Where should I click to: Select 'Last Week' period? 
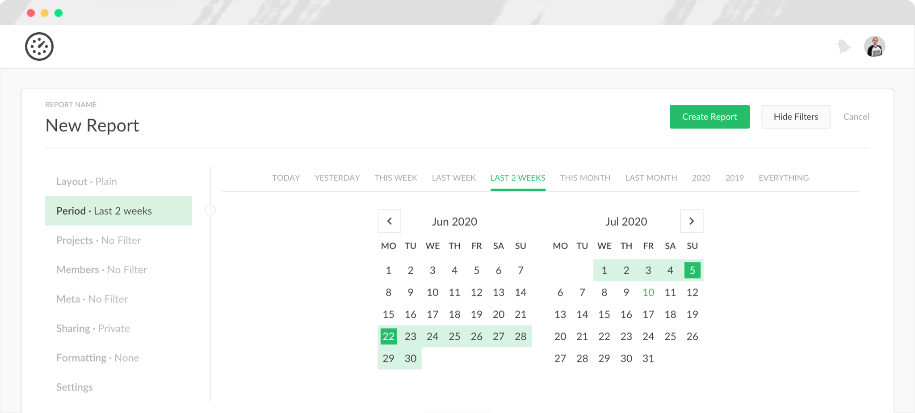pyautogui.click(x=453, y=177)
